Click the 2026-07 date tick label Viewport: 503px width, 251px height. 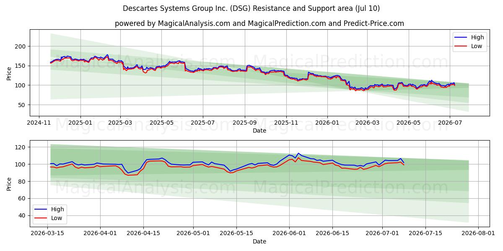point(450,123)
